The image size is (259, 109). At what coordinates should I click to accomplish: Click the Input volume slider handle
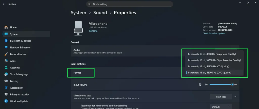pyautogui.click(x=233, y=85)
